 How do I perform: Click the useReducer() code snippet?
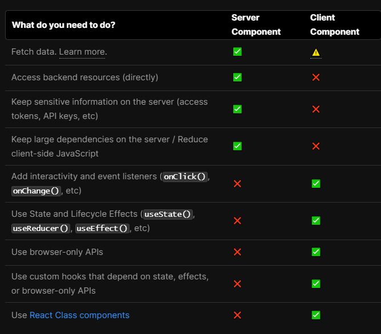[40, 229]
